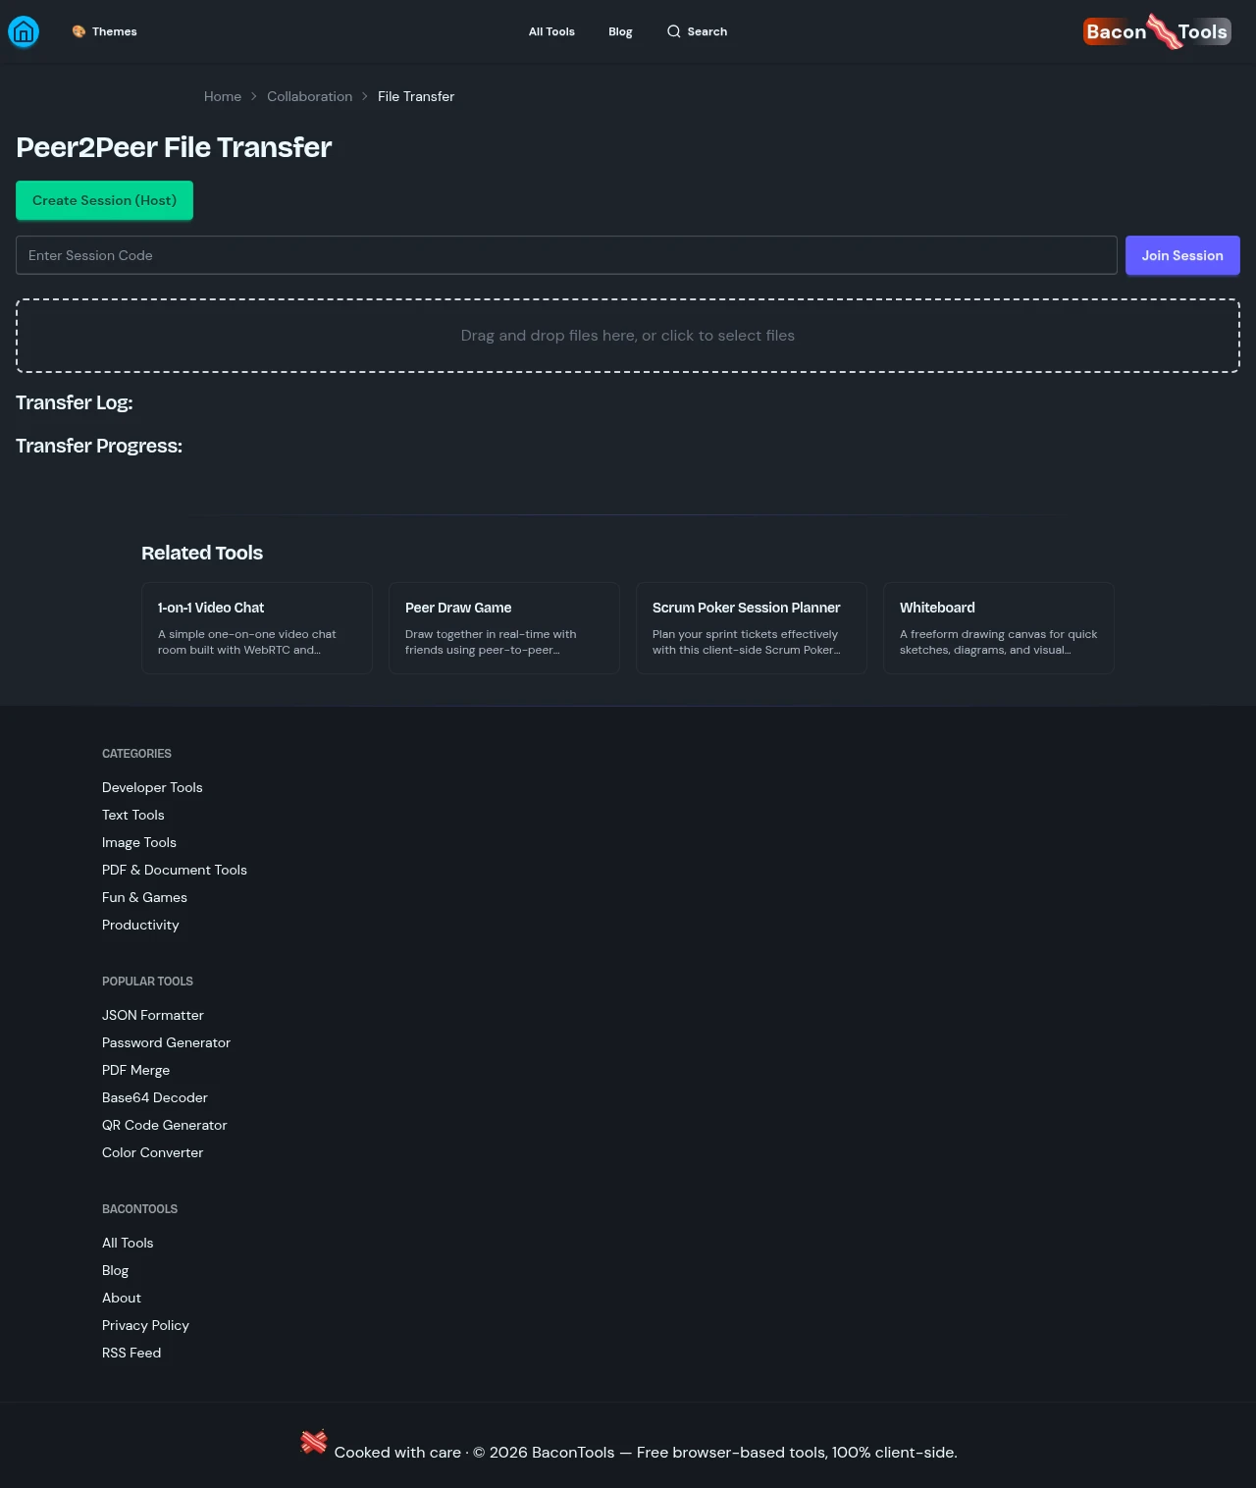Open the JSON Formatter footer link
Screen dimensions: 1256x1488
pos(153,1015)
